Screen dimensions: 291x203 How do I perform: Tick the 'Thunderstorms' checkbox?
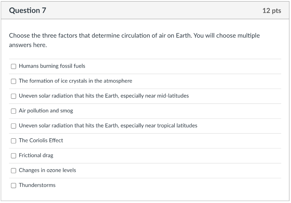[x=13, y=185]
